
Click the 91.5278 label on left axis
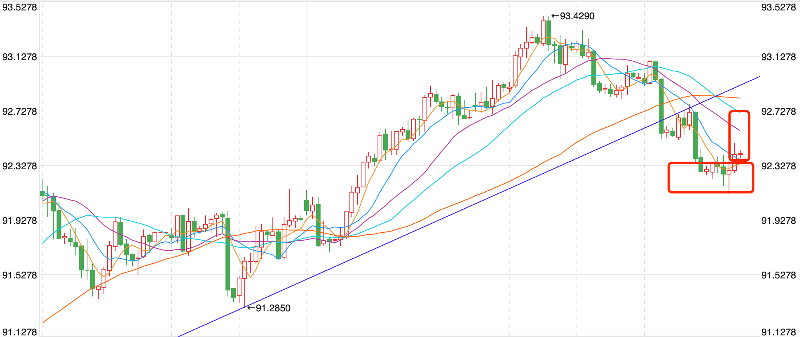click(x=20, y=275)
